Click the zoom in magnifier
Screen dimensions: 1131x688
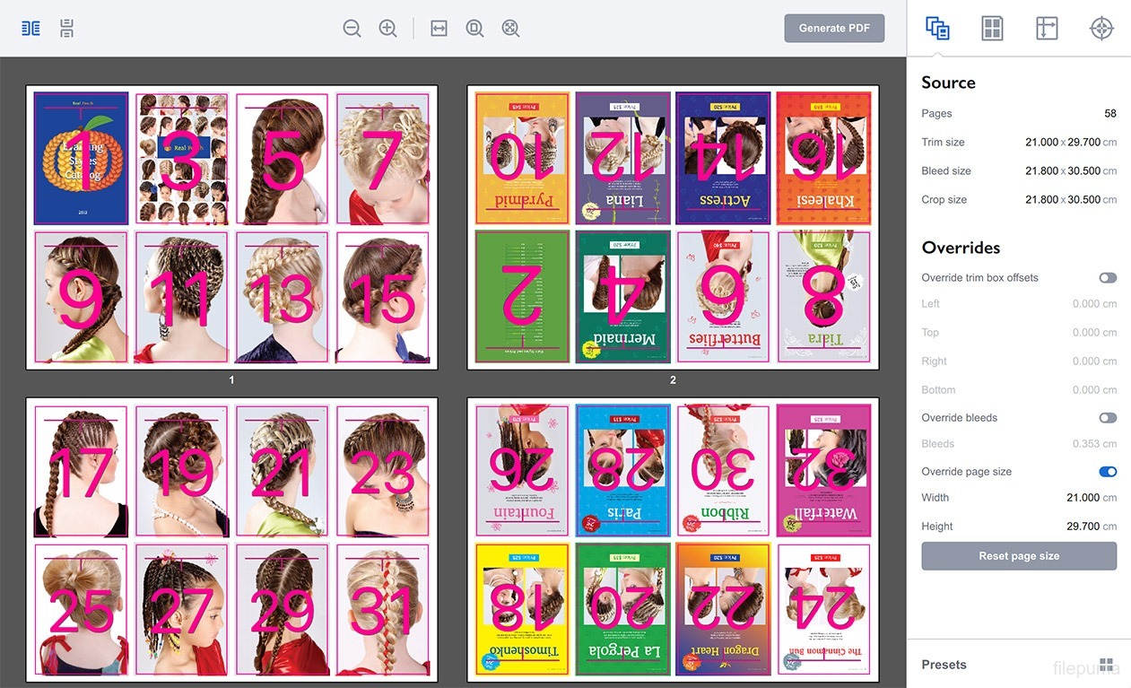click(x=387, y=29)
